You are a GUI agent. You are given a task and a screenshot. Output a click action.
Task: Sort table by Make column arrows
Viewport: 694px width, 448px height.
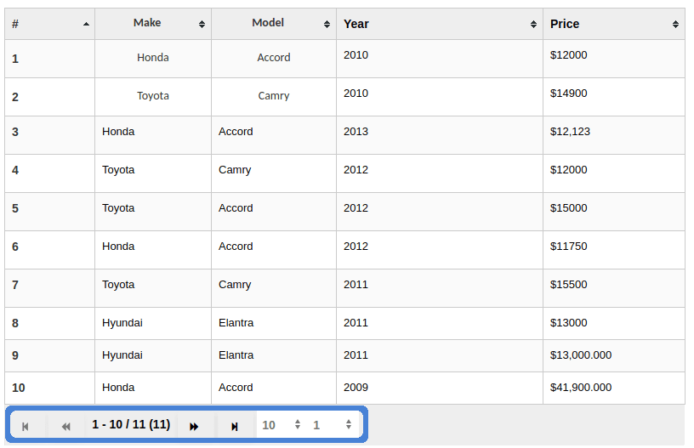[202, 25]
